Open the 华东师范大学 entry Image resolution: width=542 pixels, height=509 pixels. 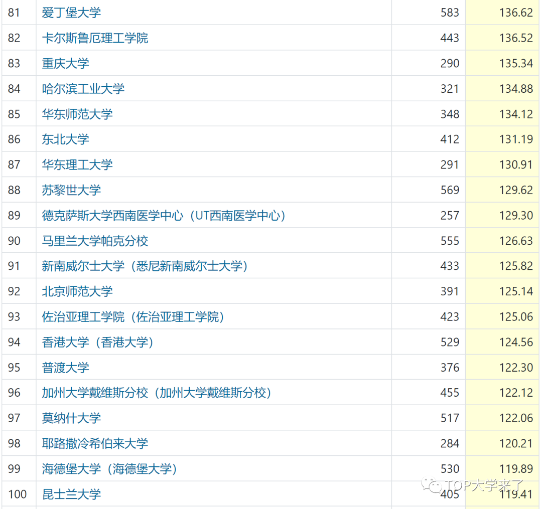[77, 114]
